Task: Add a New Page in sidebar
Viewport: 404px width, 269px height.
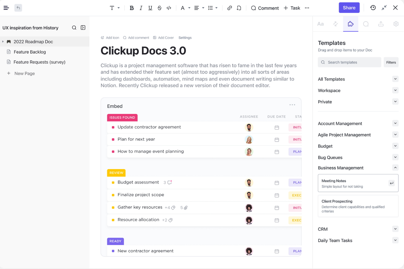Action: point(21,73)
